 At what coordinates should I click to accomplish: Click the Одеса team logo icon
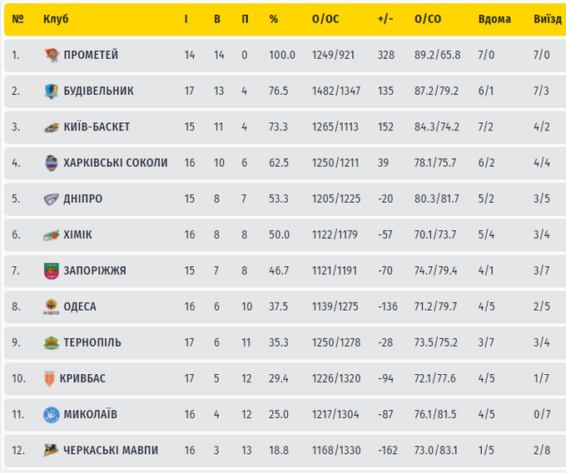click(x=52, y=307)
